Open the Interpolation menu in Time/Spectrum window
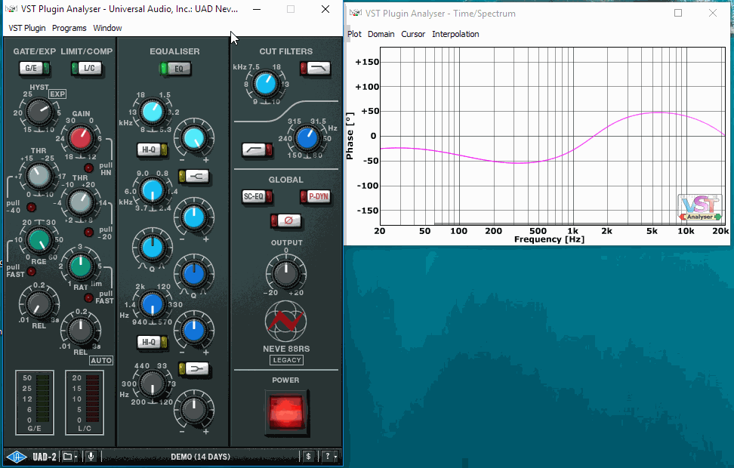The width and height of the screenshot is (734, 468). point(455,34)
